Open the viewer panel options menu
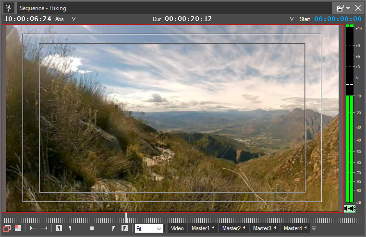This screenshot has height=237, width=366. pos(342,8)
